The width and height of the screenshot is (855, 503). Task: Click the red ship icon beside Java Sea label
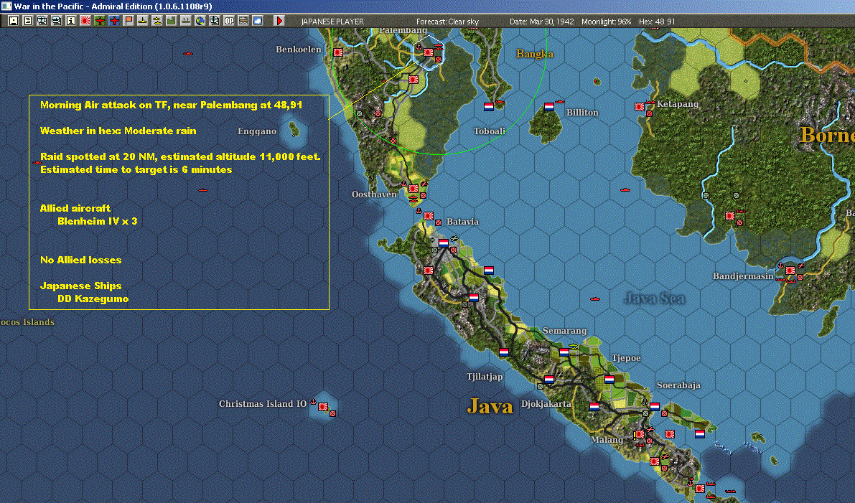coord(595,298)
